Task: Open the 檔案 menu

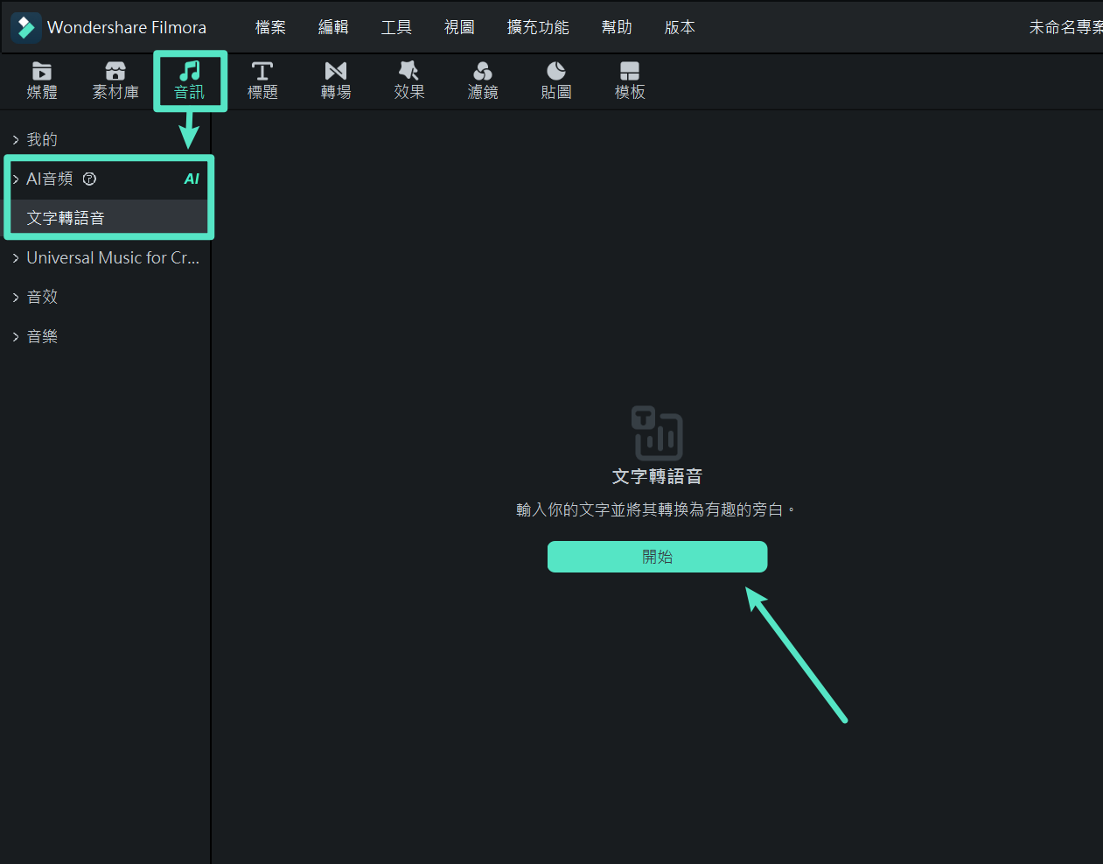Action: tap(270, 27)
